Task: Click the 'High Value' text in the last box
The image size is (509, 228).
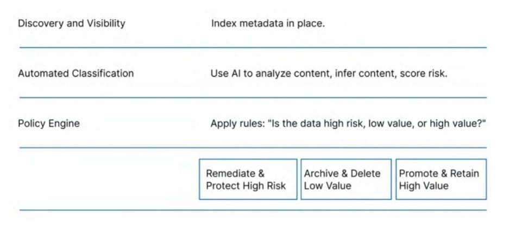Action: pyautogui.click(x=424, y=186)
